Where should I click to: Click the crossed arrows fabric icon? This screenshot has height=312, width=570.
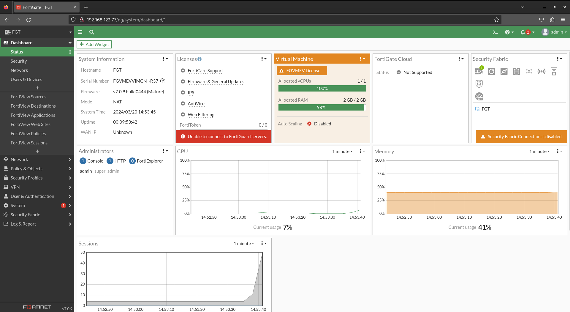point(529,71)
